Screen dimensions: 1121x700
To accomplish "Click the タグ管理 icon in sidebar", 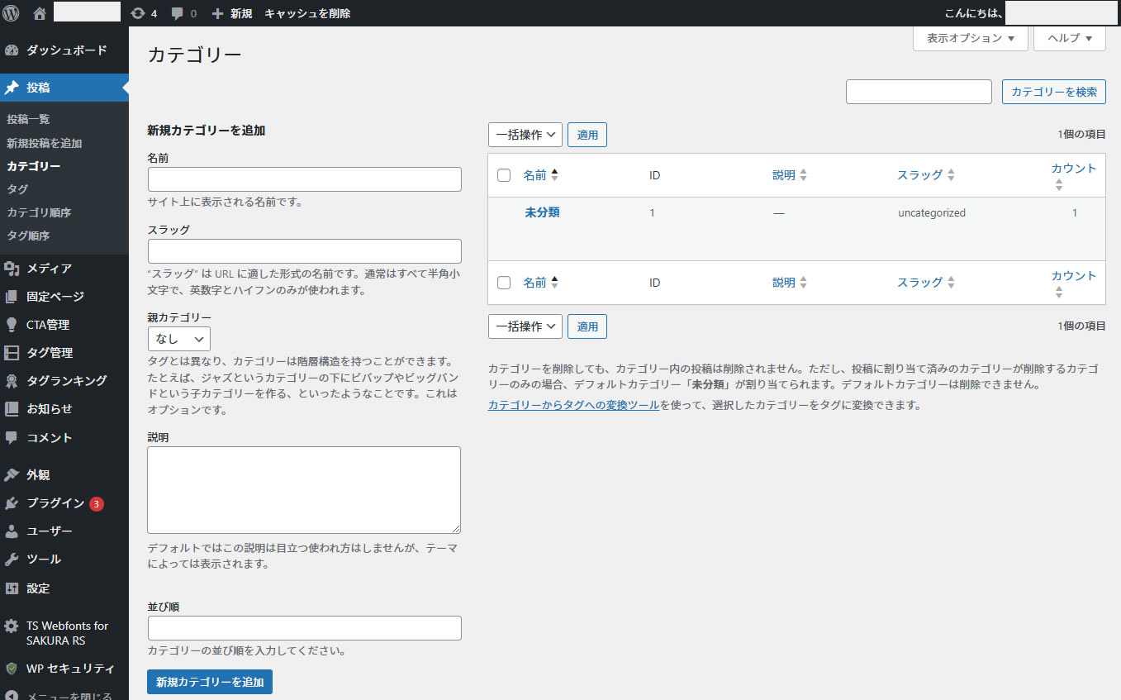I will (12, 353).
